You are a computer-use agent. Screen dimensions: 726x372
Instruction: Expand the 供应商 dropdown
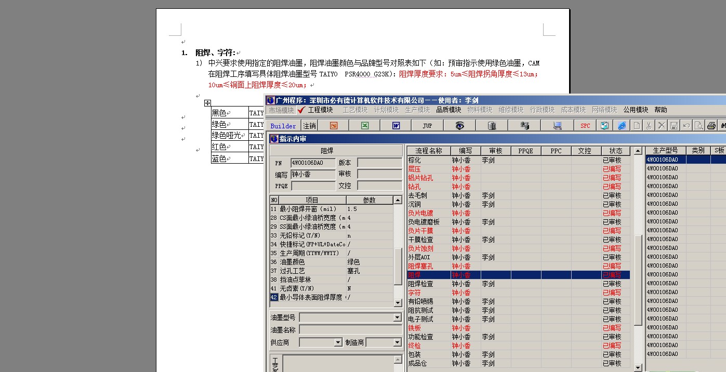tap(338, 342)
